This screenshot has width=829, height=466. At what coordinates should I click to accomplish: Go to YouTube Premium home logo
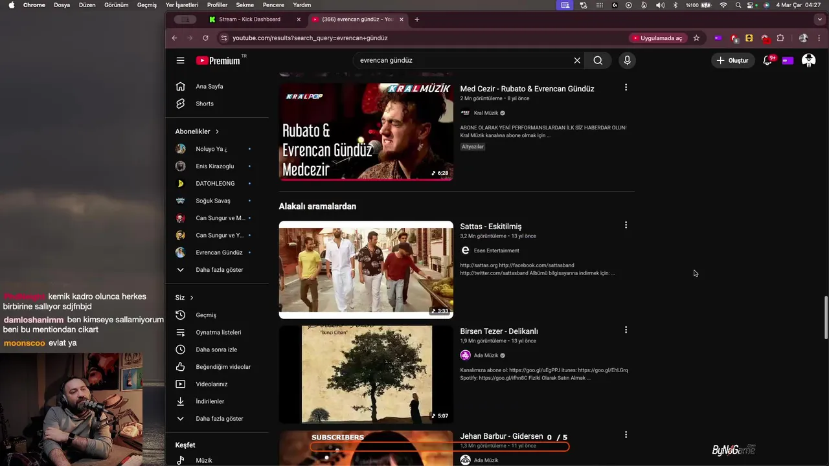point(218,60)
